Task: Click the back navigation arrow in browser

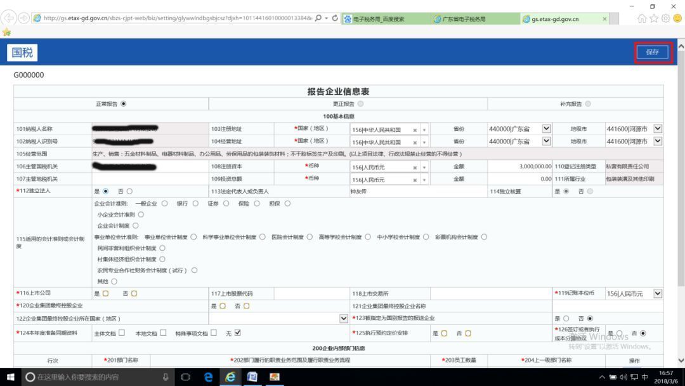Action: point(9,18)
